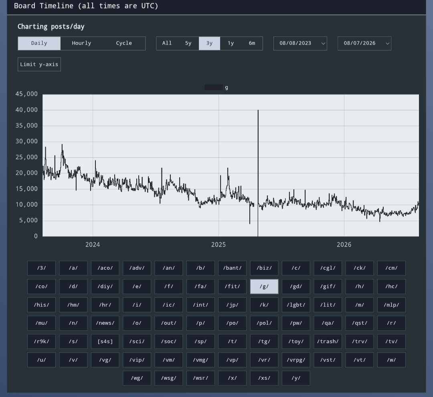433x397 pixels.
Task: Switch to Hourly chart mode
Action: pos(81,43)
